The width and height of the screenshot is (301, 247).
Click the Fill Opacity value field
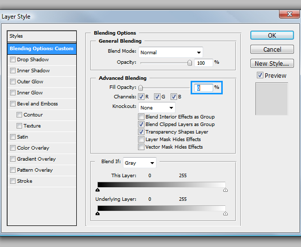coord(203,88)
